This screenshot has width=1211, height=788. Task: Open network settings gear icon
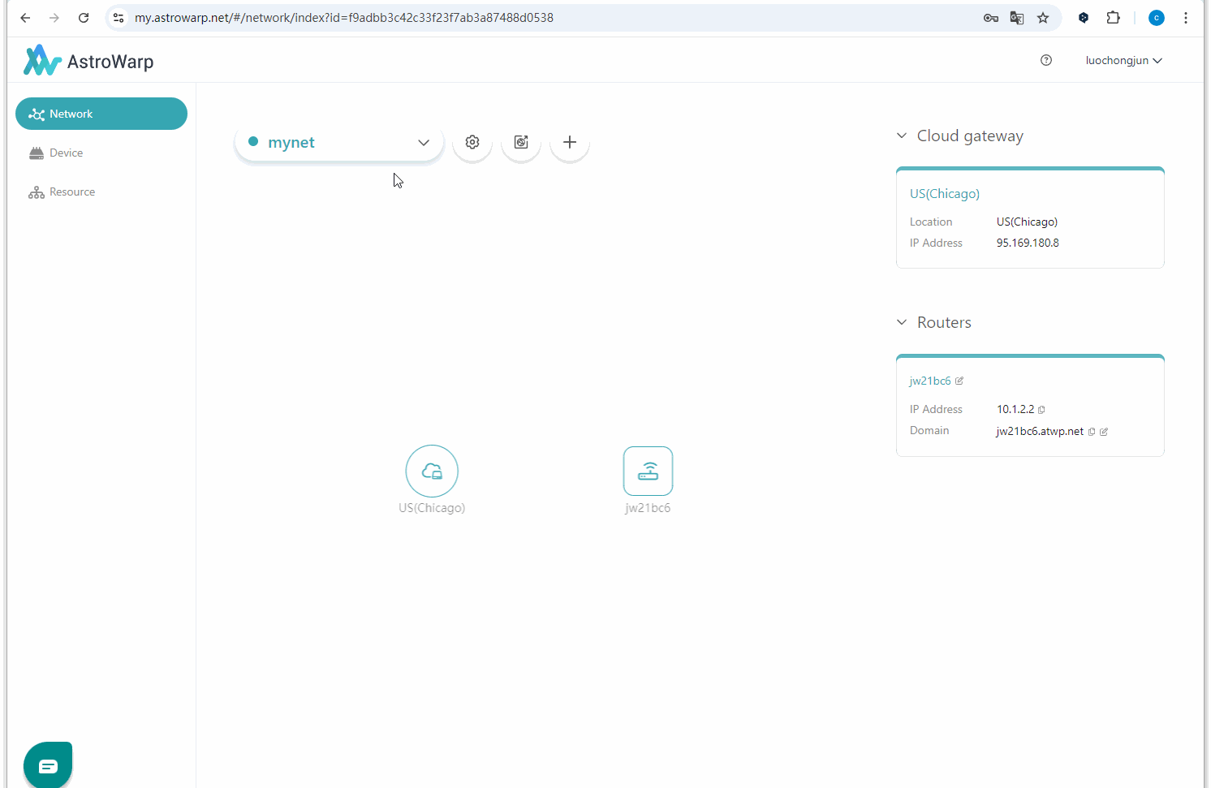pos(472,142)
